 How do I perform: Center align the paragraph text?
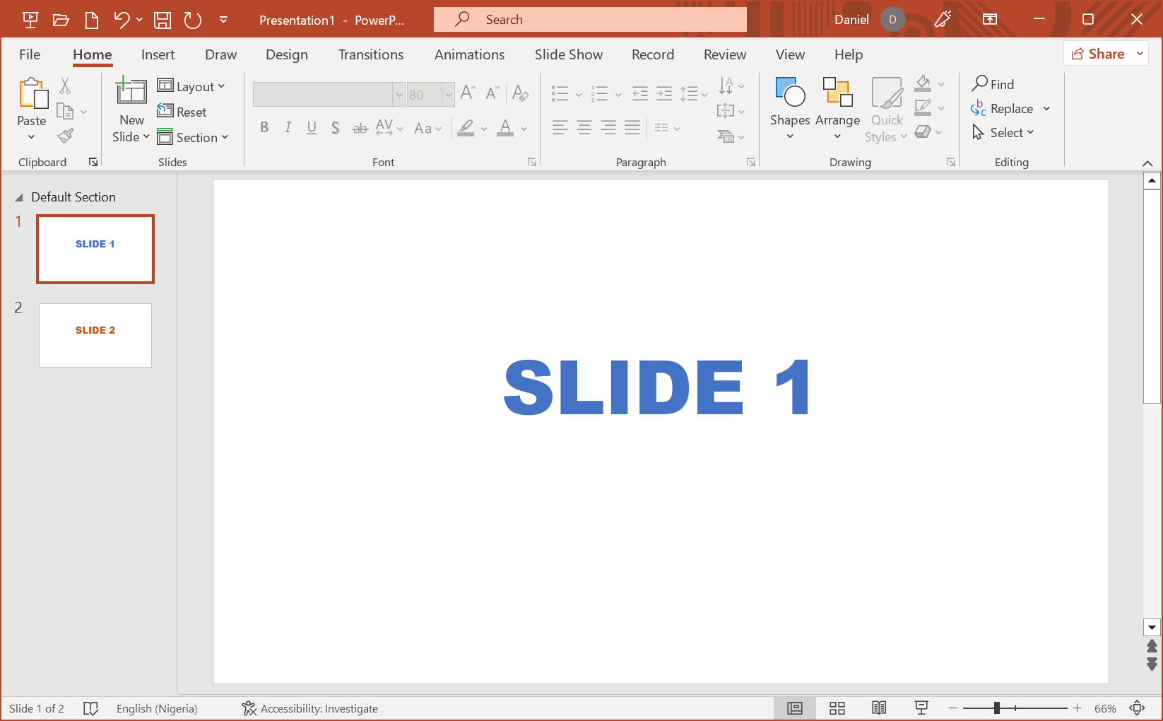[x=584, y=128]
